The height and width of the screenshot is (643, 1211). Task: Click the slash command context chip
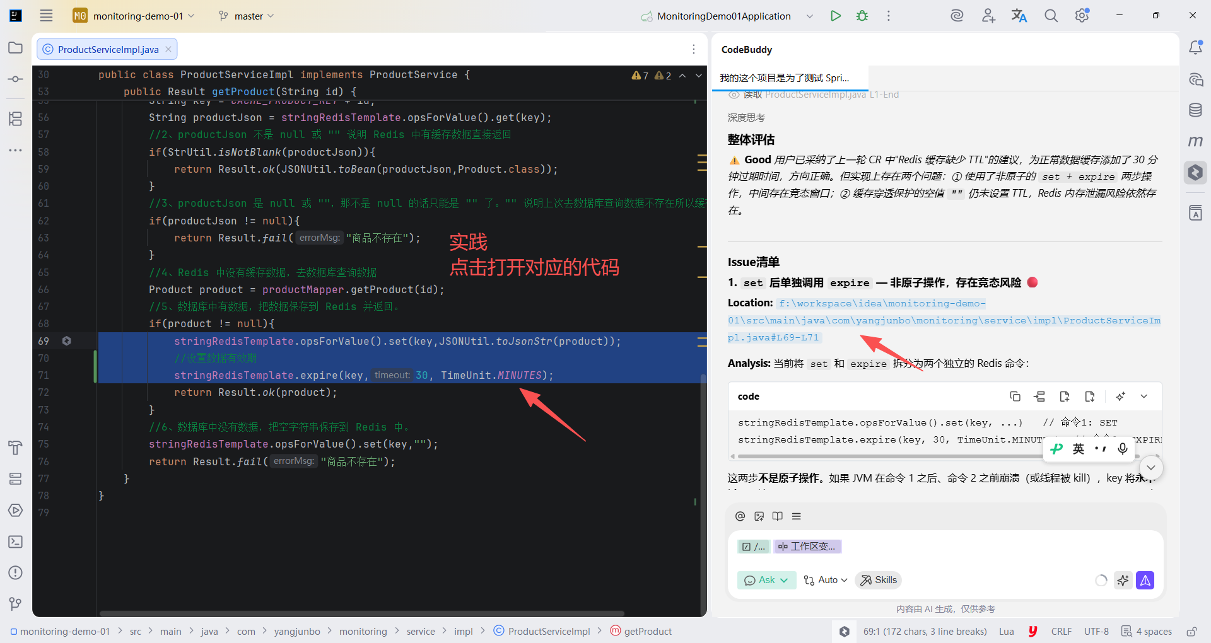(x=754, y=547)
